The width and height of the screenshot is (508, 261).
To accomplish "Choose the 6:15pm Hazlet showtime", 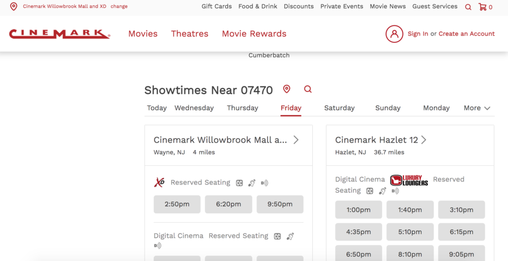I will [x=461, y=232].
